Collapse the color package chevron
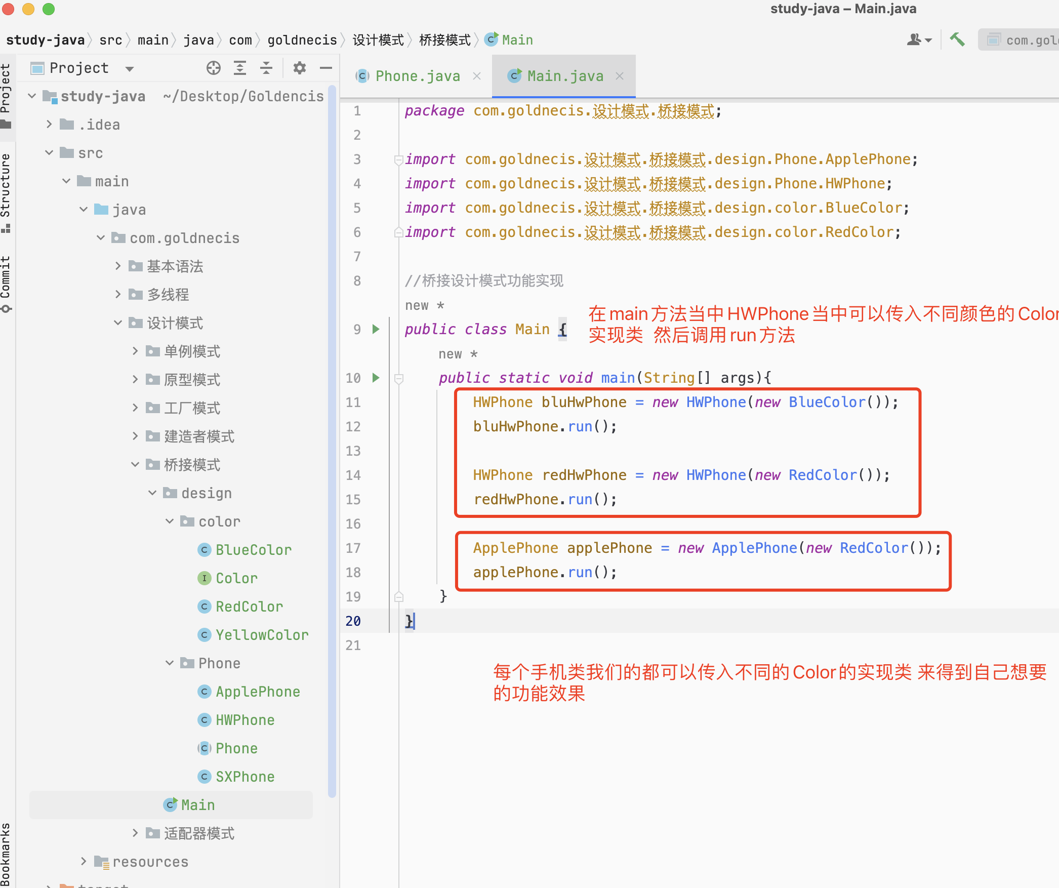This screenshot has width=1059, height=888. (170, 521)
